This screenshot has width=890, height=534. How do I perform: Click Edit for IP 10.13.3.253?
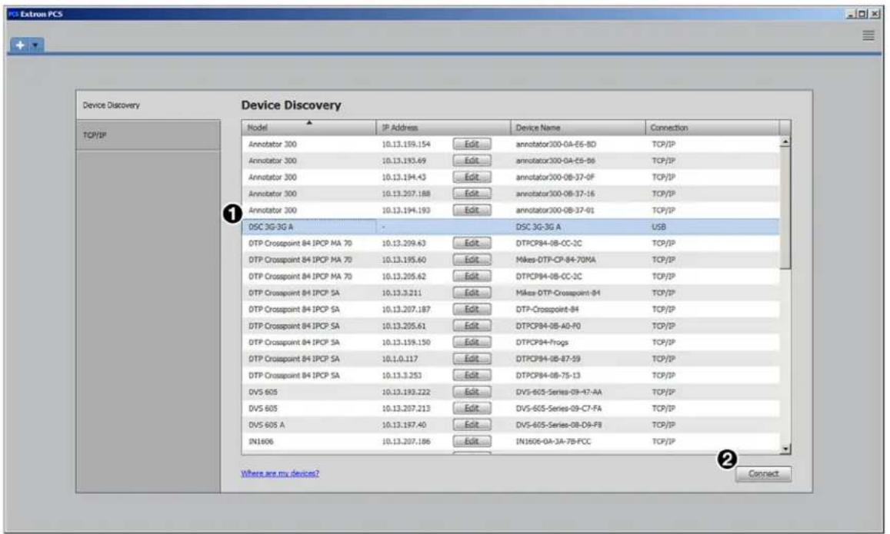click(472, 375)
